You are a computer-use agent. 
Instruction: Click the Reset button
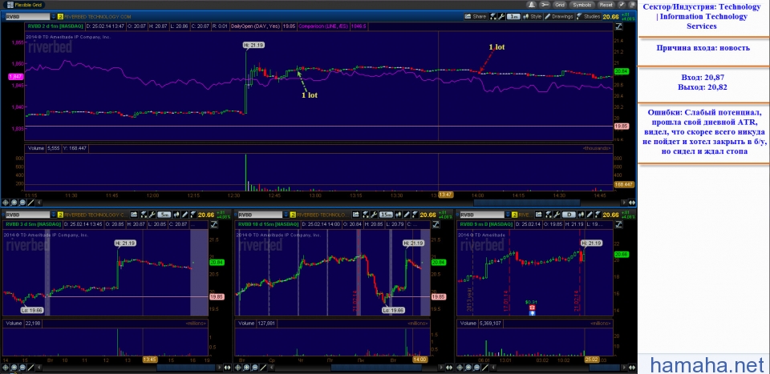606,5
